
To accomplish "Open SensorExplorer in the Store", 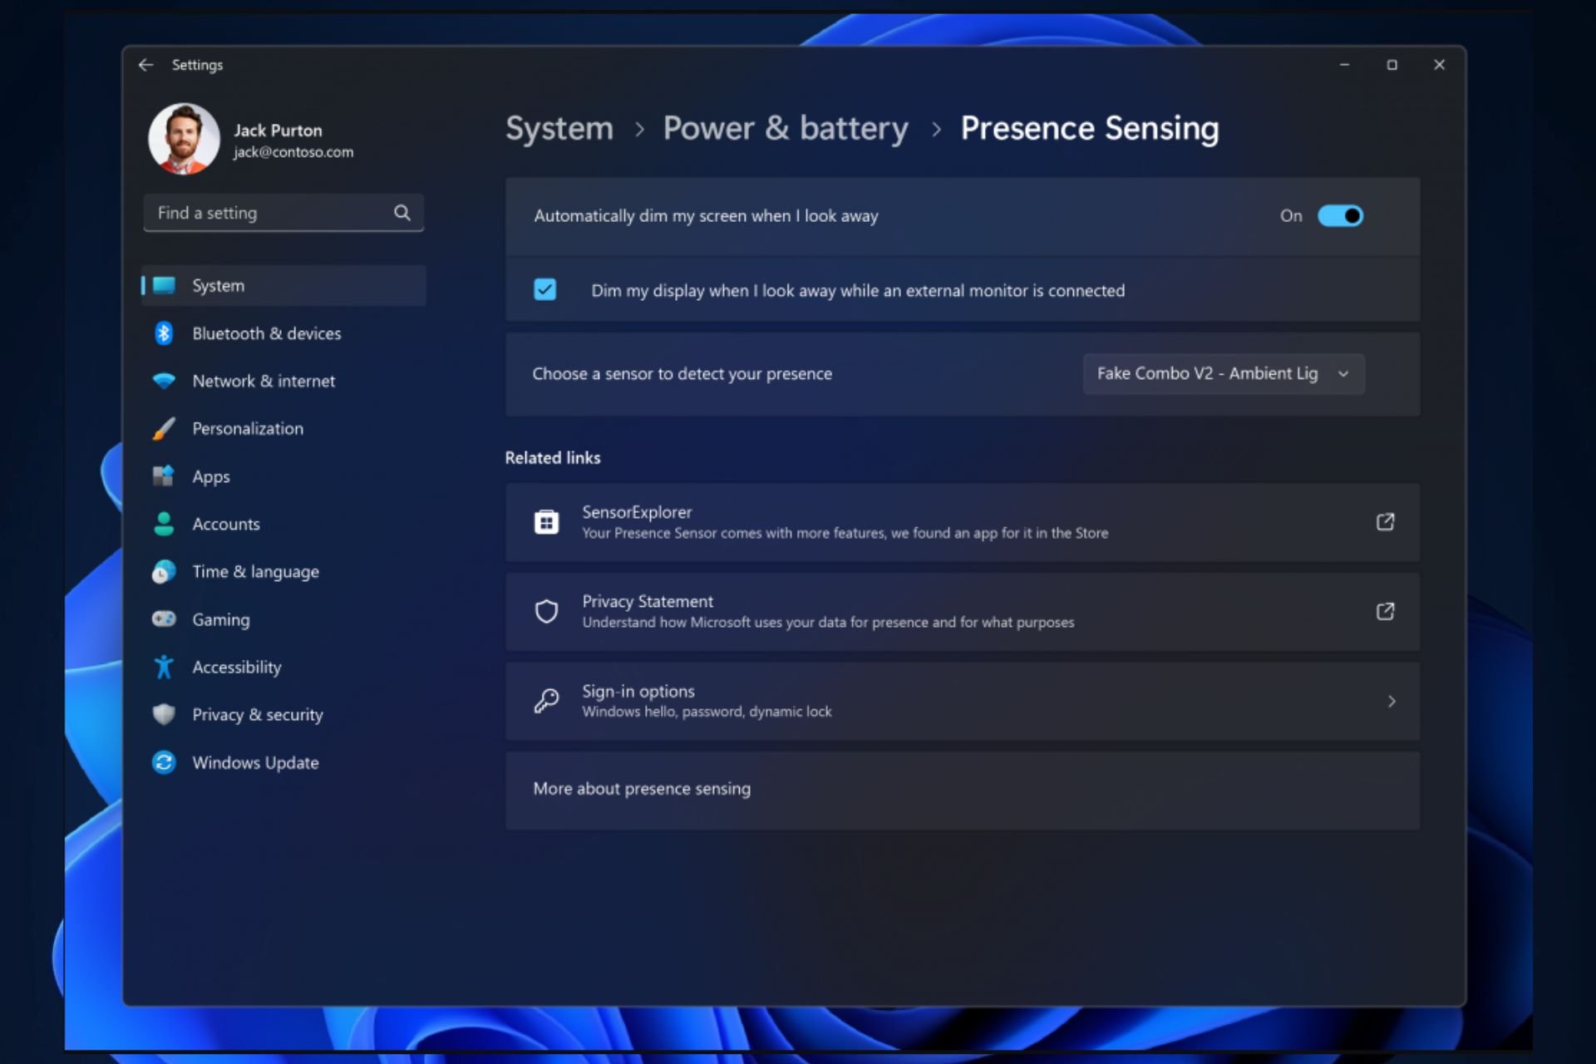I will pos(1385,522).
